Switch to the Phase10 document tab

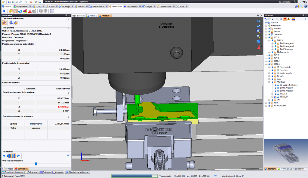92,15
